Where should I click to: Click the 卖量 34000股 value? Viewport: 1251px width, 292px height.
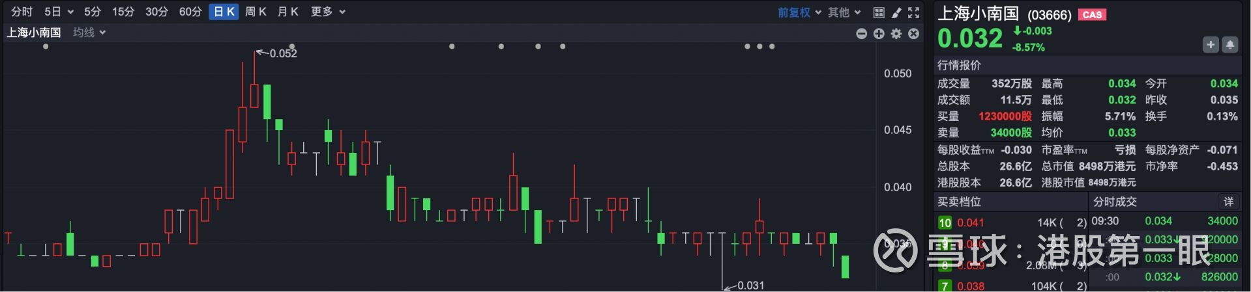pos(1011,133)
